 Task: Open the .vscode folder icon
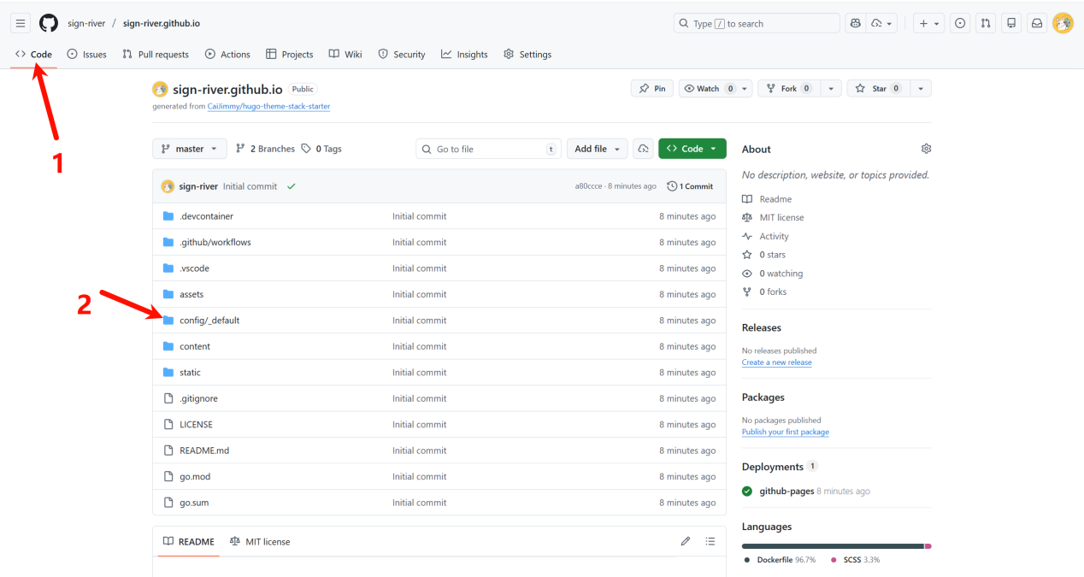[168, 268]
